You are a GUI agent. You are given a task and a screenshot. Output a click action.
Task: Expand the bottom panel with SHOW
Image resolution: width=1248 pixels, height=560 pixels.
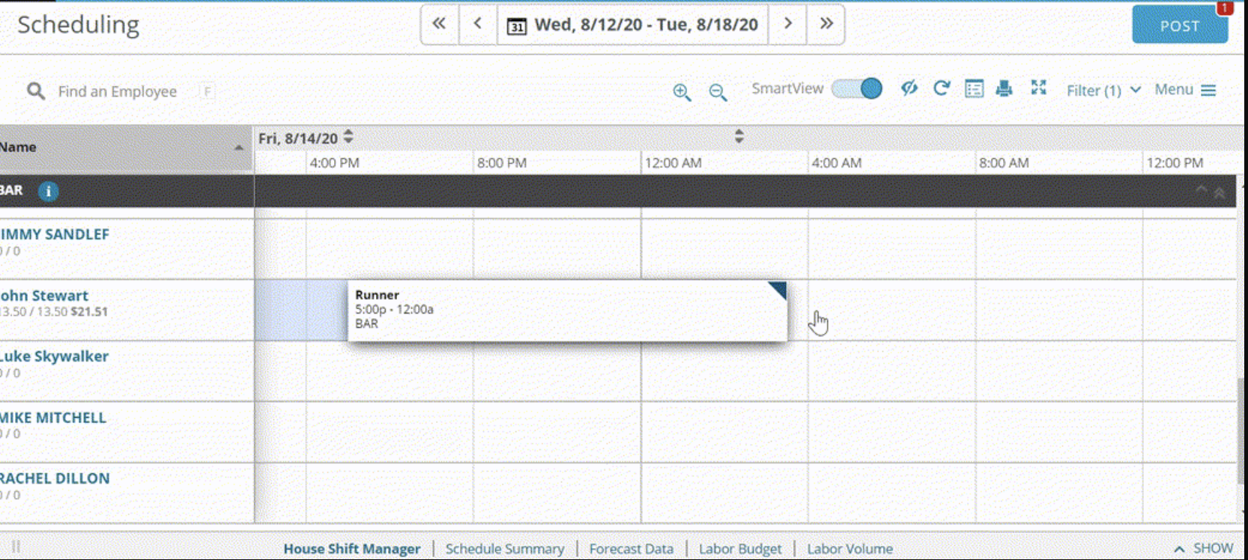pos(1203,549)
